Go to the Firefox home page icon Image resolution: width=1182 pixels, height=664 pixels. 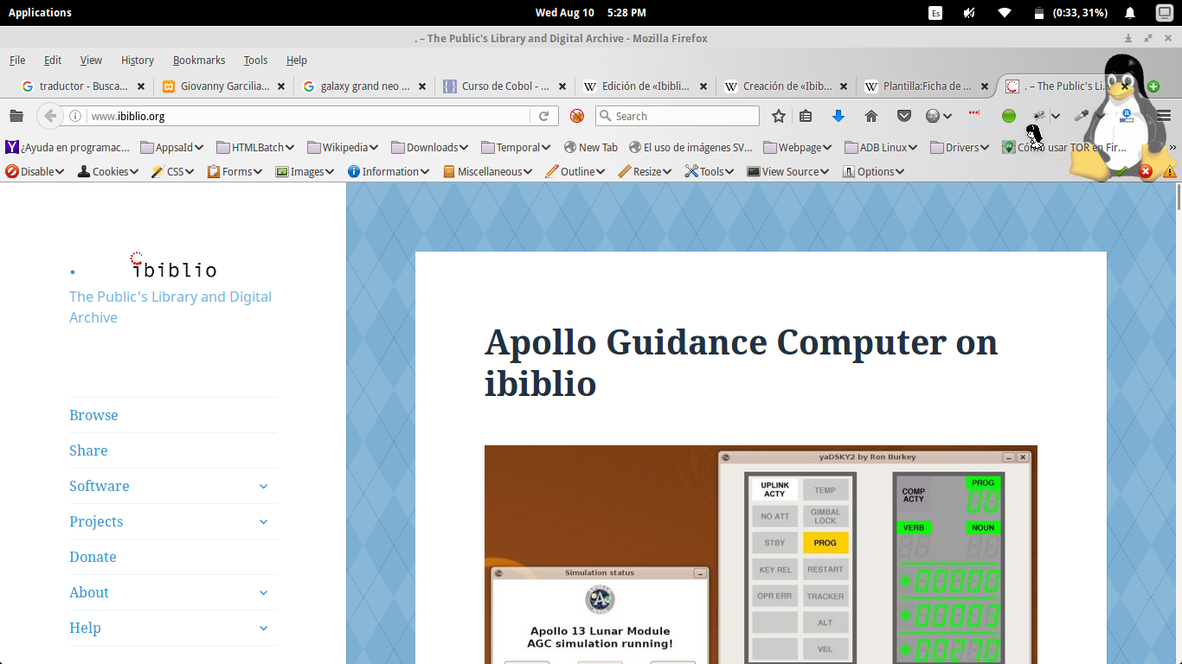pos(871,116)
